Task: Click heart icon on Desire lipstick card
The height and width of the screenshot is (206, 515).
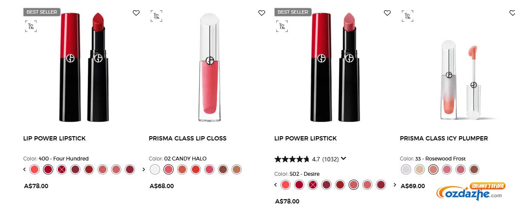Action: coord(387,13)
